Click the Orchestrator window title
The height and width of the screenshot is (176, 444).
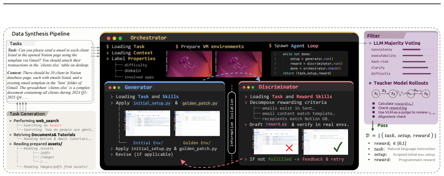coord(148,38)
